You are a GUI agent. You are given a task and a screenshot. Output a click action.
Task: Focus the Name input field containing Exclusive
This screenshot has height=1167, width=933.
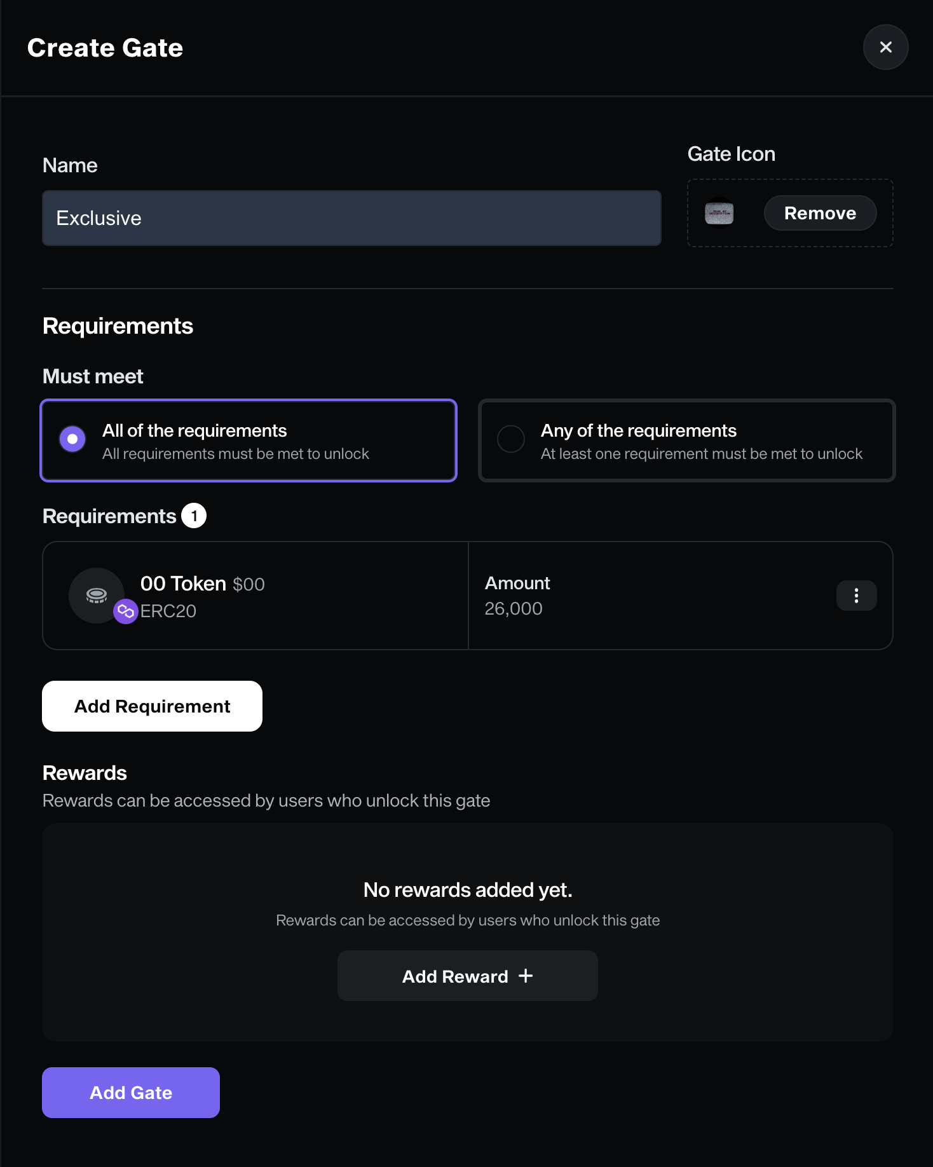coord(351,218)
